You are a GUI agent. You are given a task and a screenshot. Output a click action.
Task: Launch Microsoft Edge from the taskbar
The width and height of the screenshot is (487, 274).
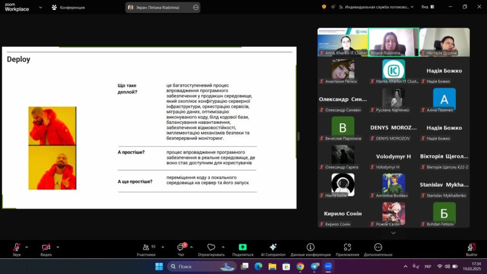point(258,266)
